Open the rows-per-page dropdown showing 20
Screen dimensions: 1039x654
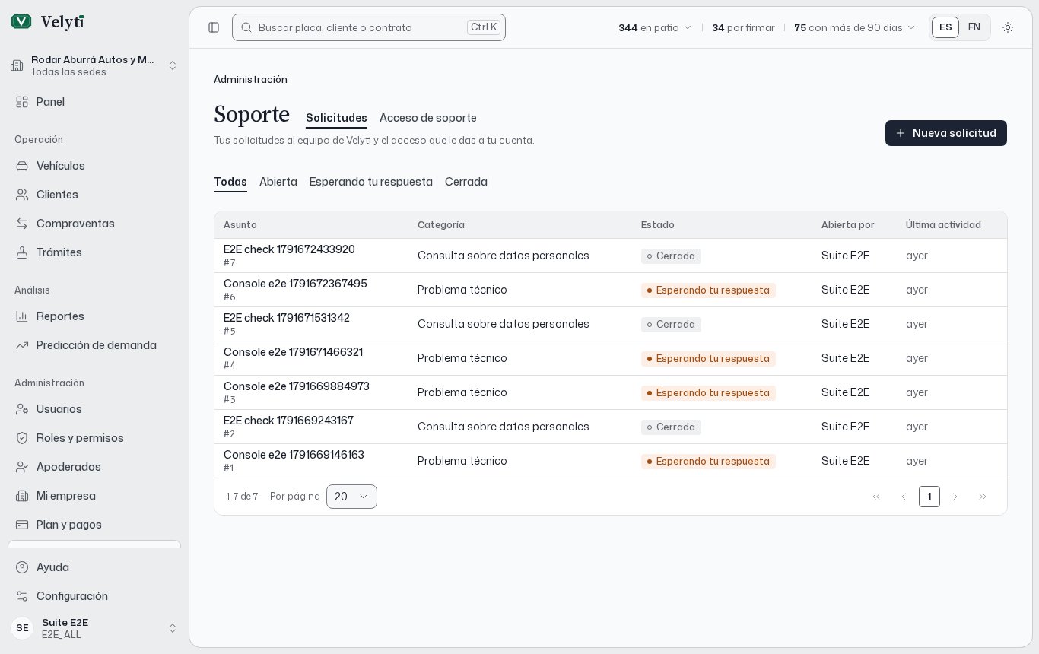point(351,497)
